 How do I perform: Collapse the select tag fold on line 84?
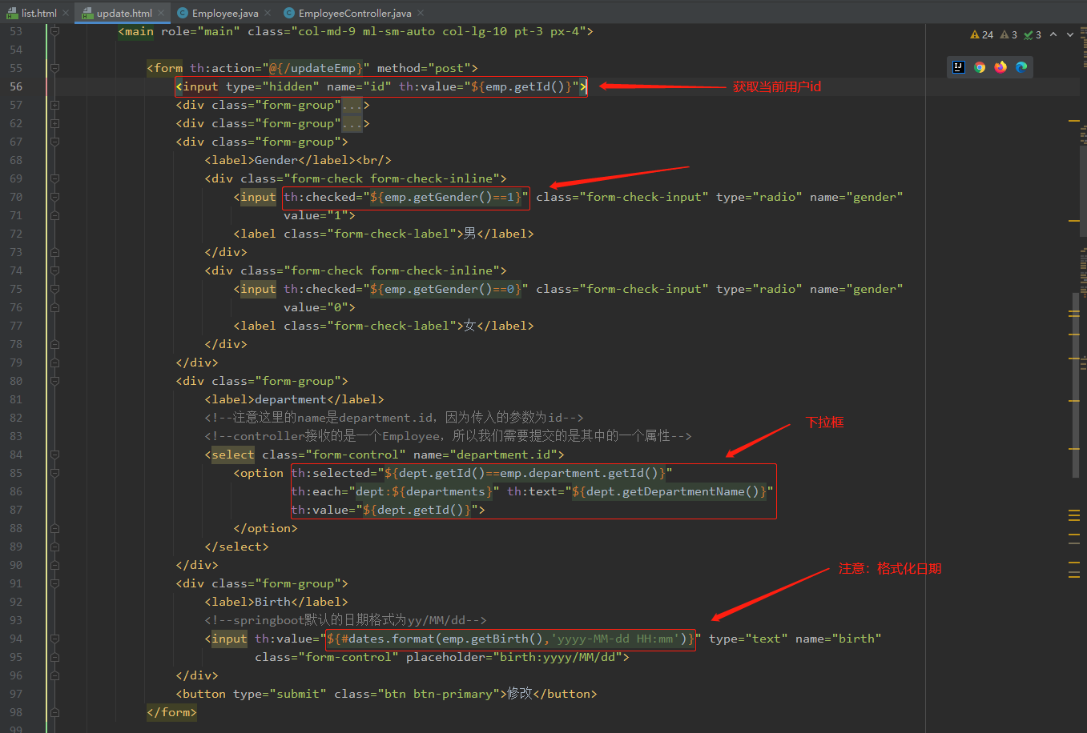54,455
